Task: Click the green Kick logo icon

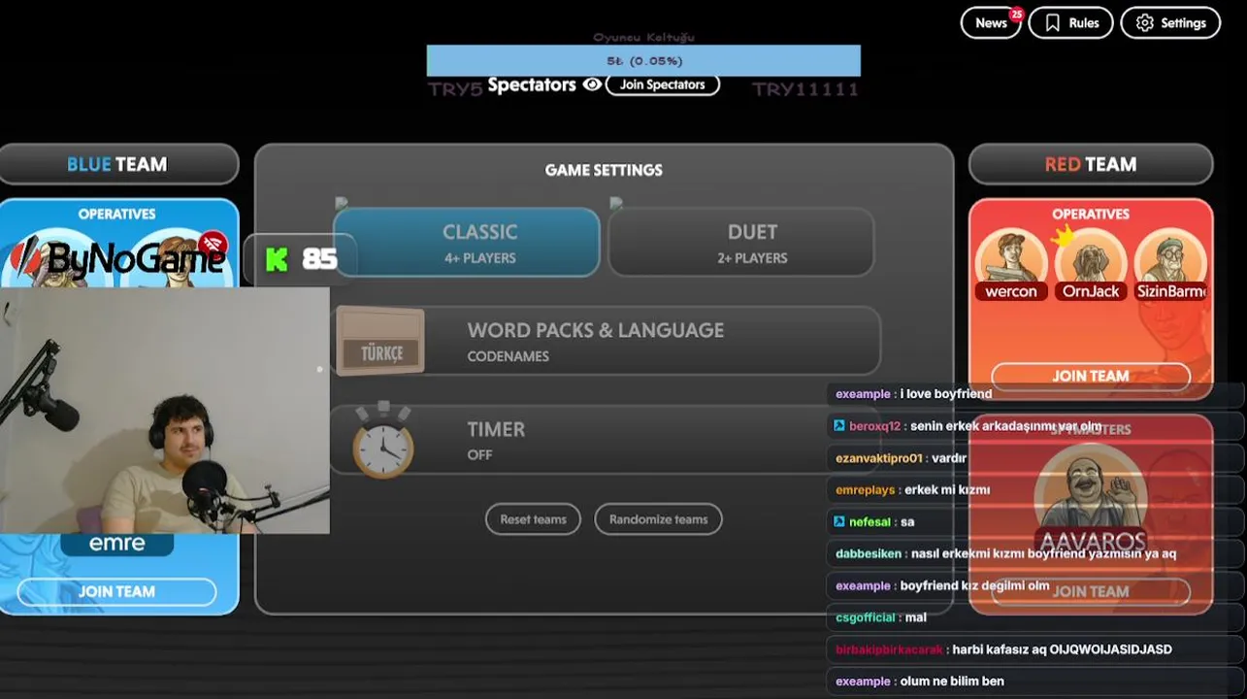Action: coord(277,259)
